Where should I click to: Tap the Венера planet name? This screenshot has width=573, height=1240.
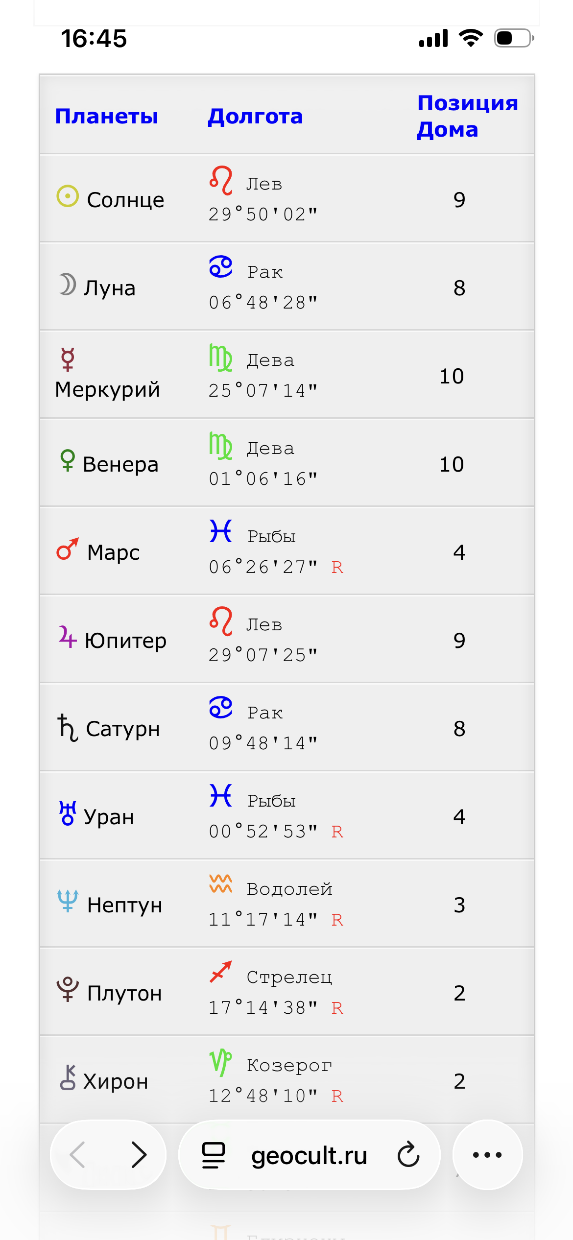pos(120,464)
